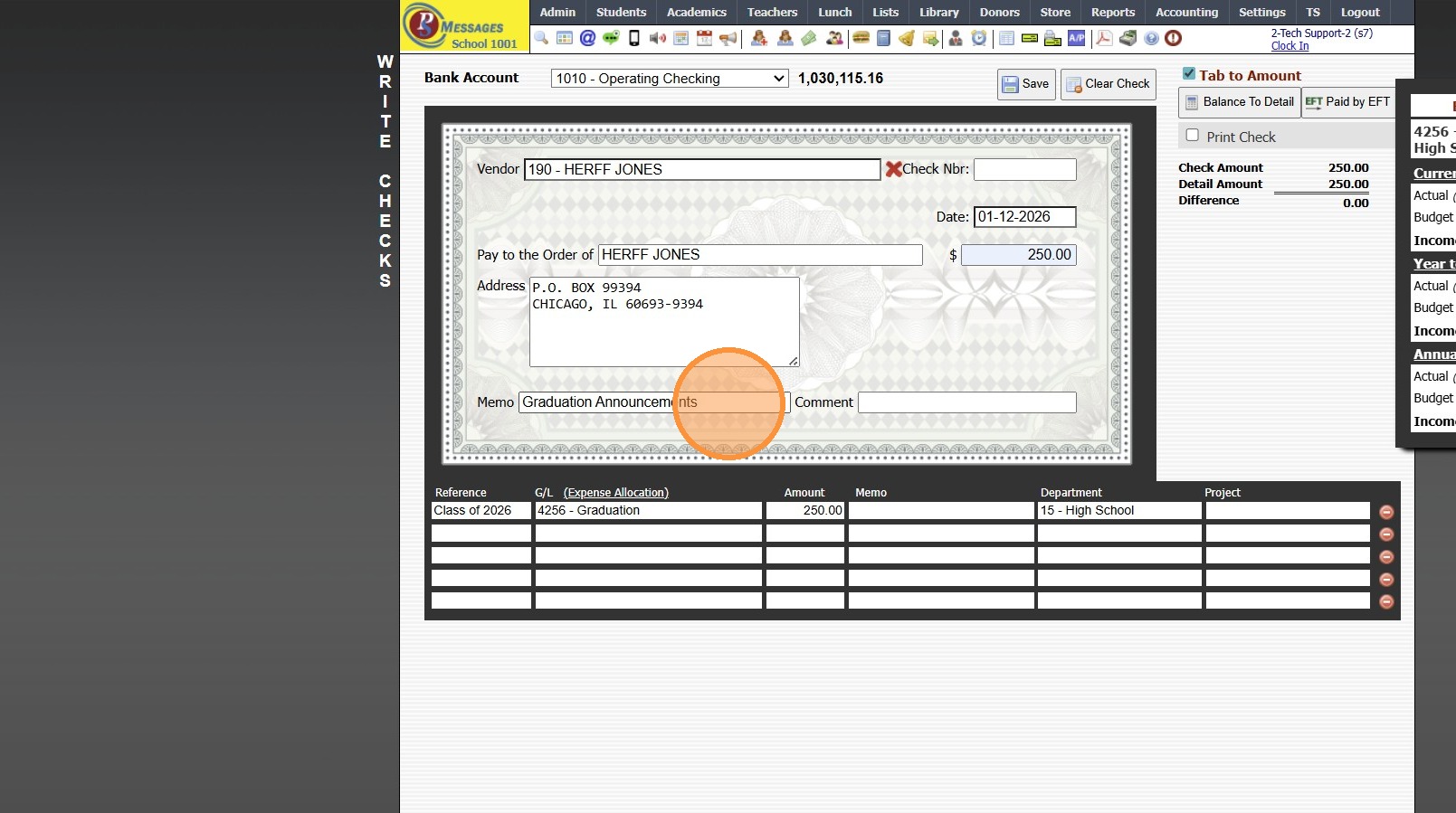Open the magnifying glass search tool
This screenshot has height=813, width=1456.
[x=541, y=38]
